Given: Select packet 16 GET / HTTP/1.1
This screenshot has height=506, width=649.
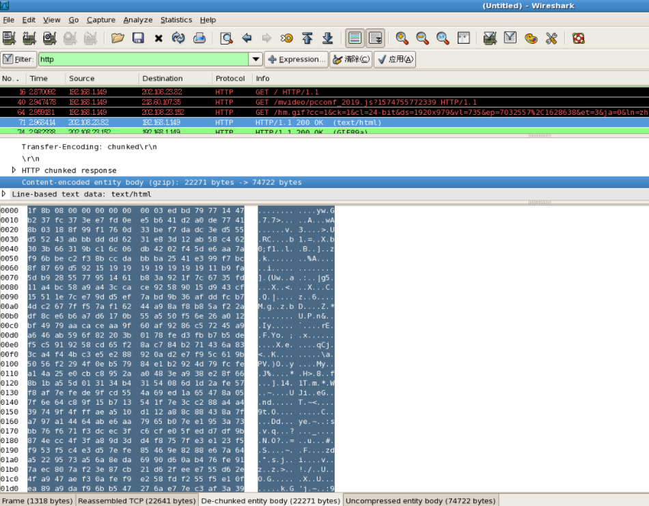Looking at the screenshot, I should pyautogui.click(x=324, y=92).
